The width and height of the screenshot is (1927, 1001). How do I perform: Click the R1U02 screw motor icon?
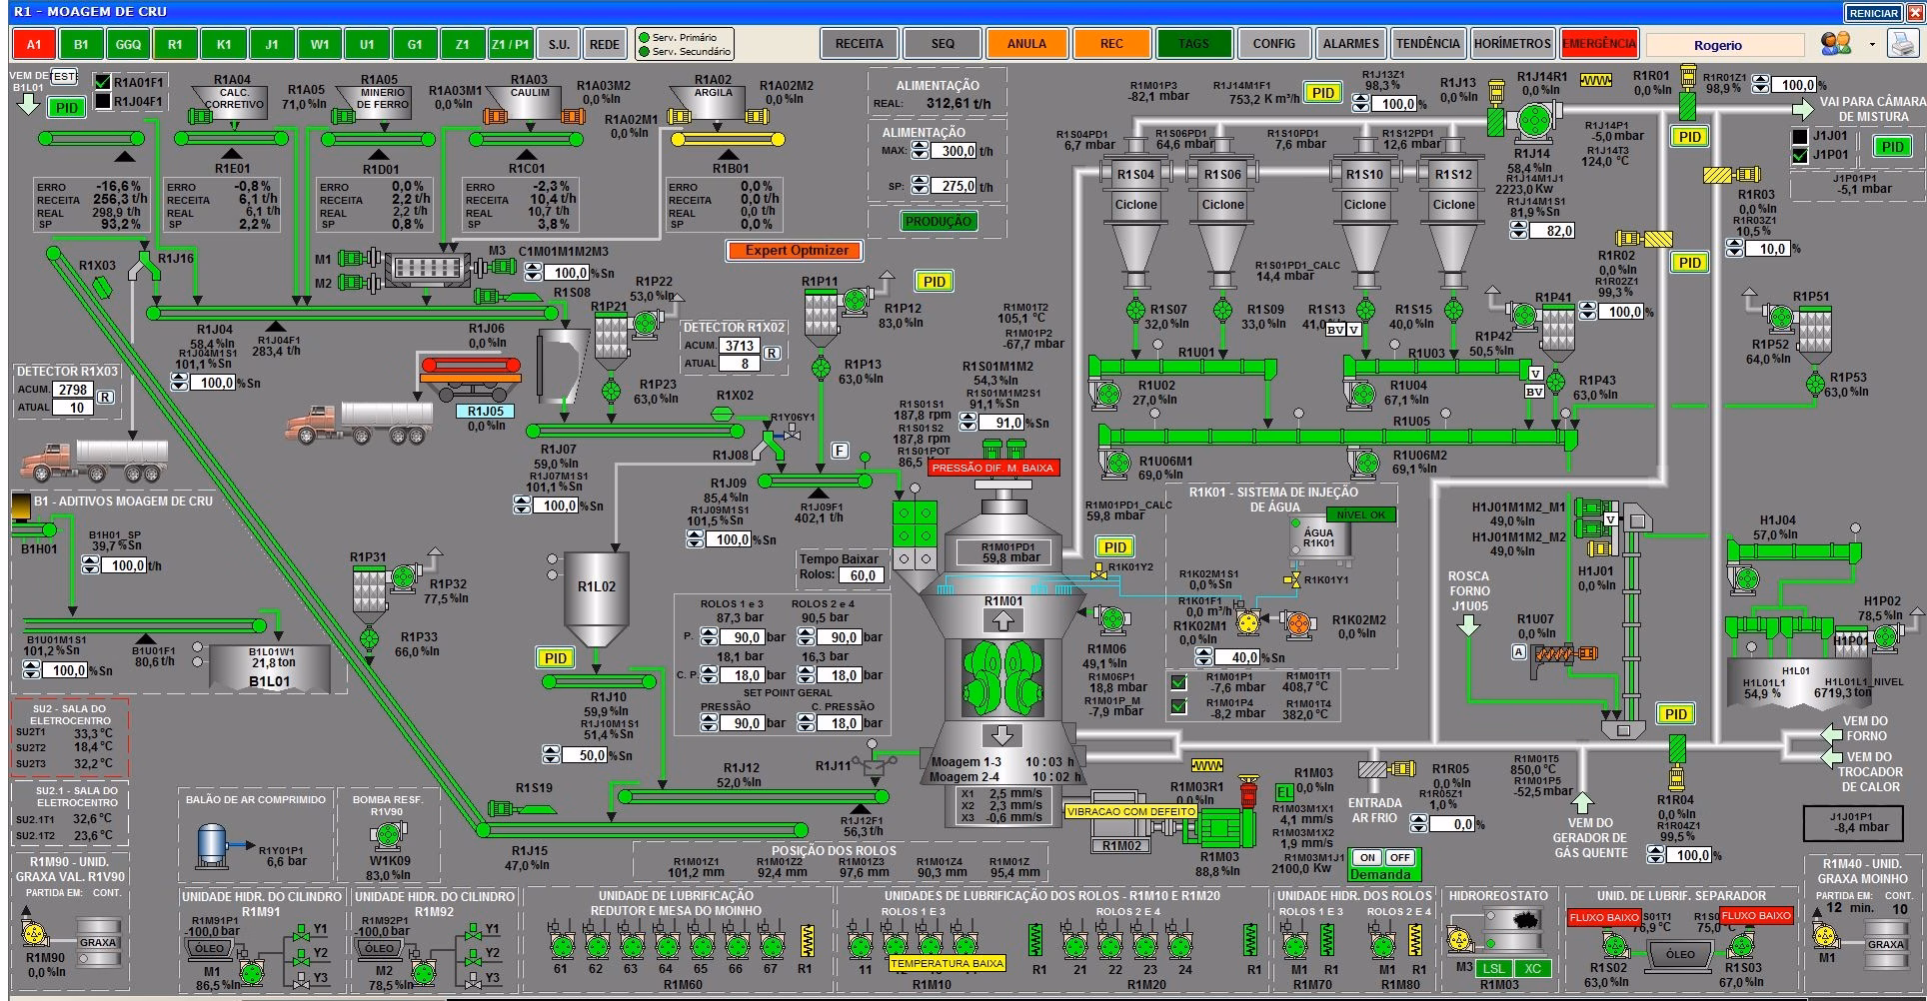pos(1105,394)
